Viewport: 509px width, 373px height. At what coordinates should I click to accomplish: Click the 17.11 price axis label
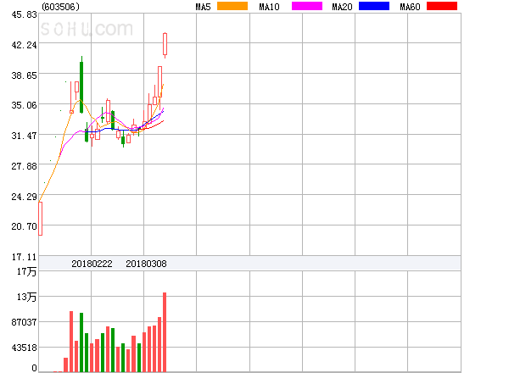(25, 257)
